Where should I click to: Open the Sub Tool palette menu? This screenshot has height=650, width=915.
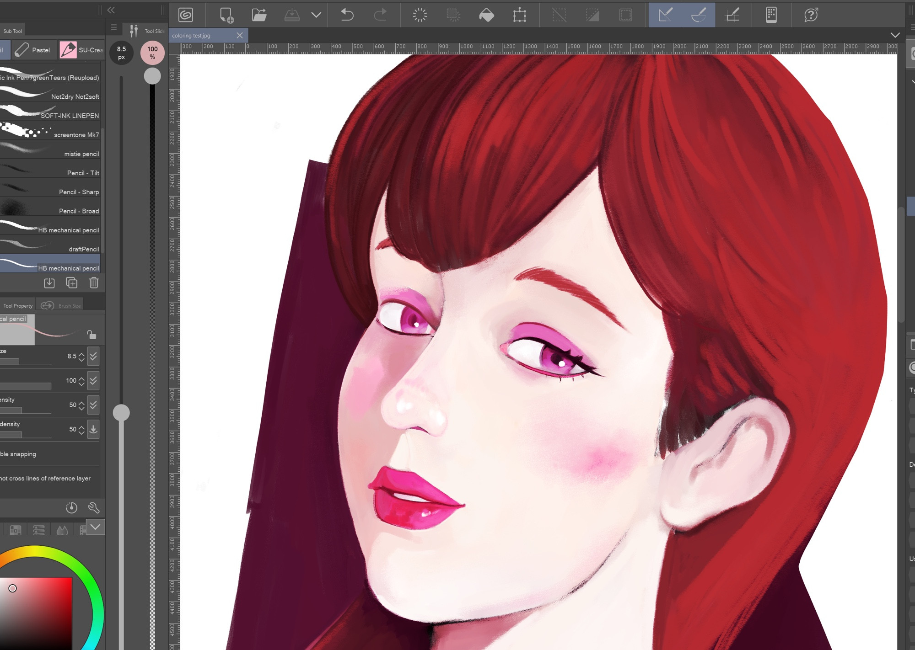(x=114, y=27)
